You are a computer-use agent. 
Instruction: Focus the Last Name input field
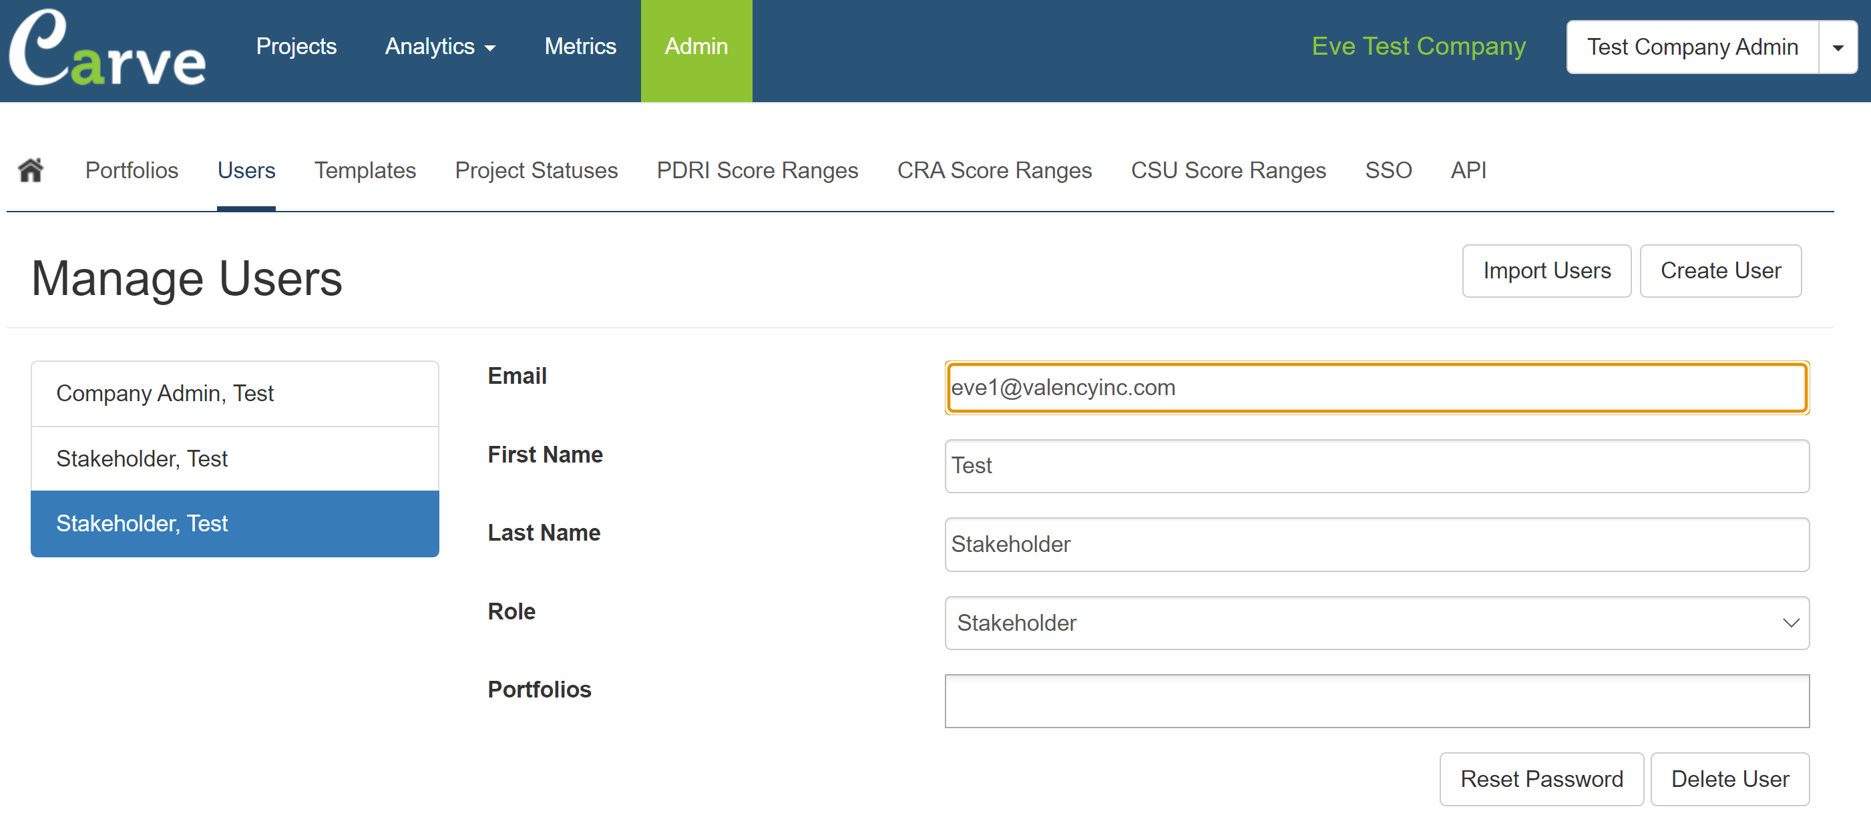coord(1376,544)
